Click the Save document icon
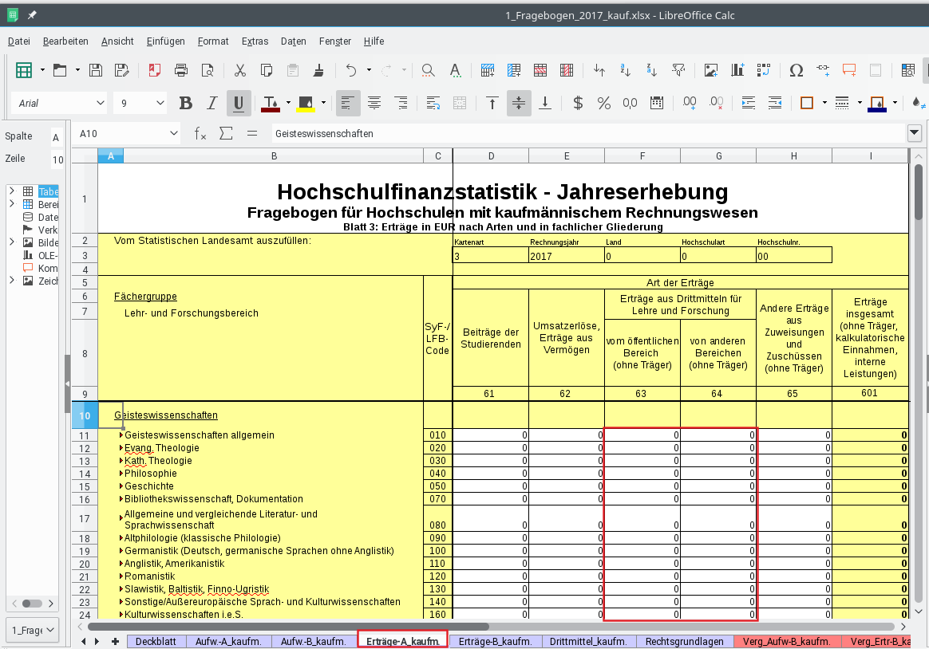929x649 pixels. 96,70
